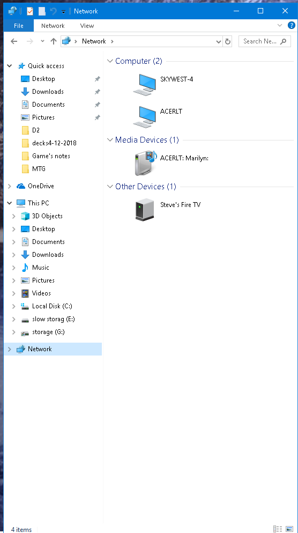The width and height of the screenshot is (298, 533).
Task: Expand the OneDrive node
Action: click(x=10, y=186)
